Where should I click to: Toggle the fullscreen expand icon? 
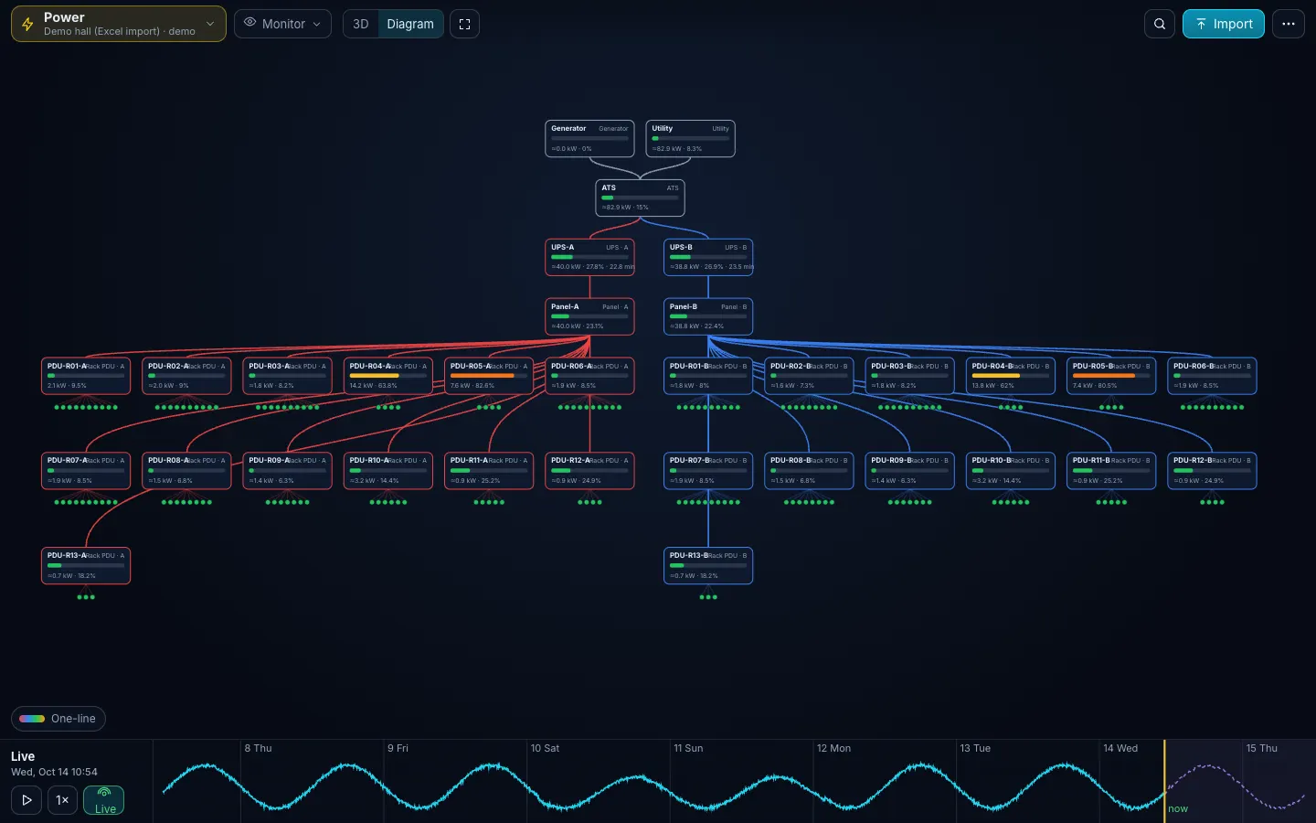tap(464, 24)
